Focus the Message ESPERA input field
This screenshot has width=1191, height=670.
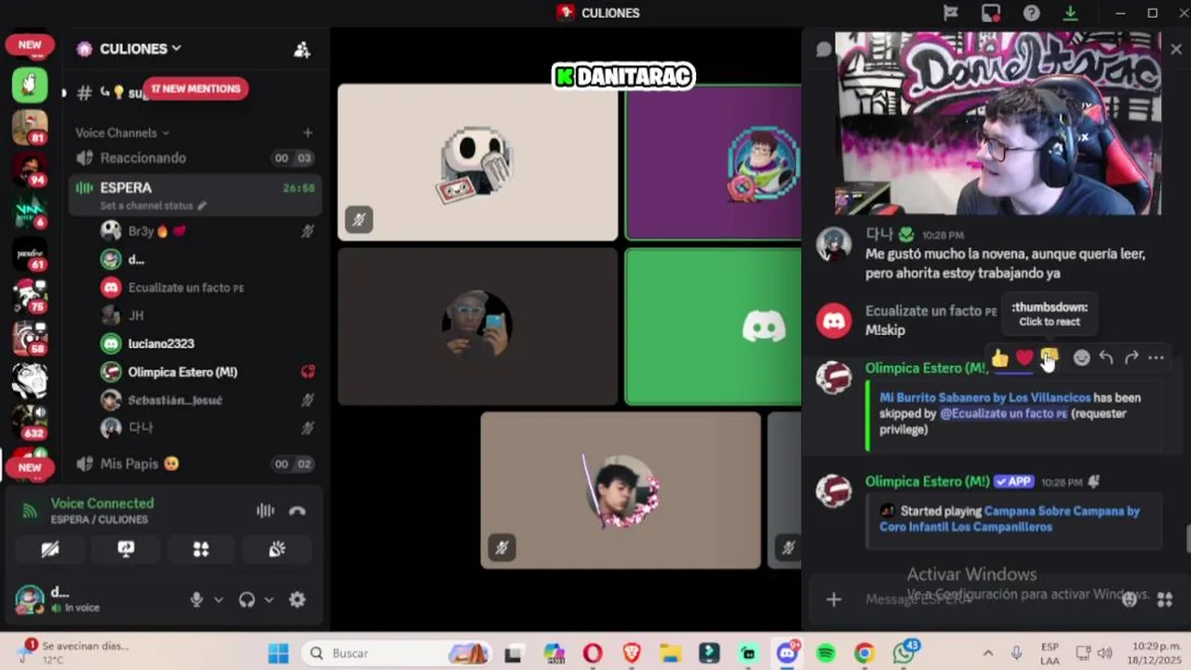(986, 599)
